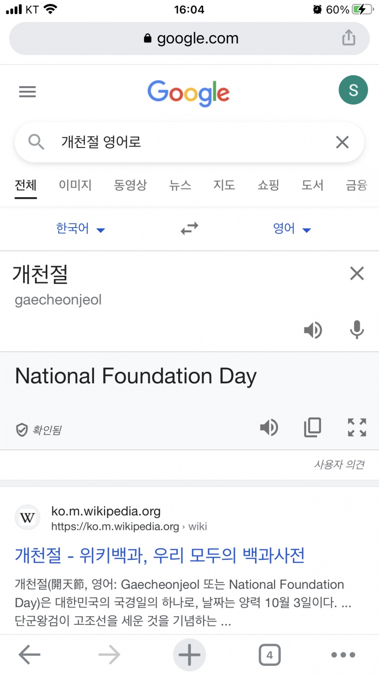Open the Google account avatar
This screenshot has height=675, width=379.
click(353, 90)
